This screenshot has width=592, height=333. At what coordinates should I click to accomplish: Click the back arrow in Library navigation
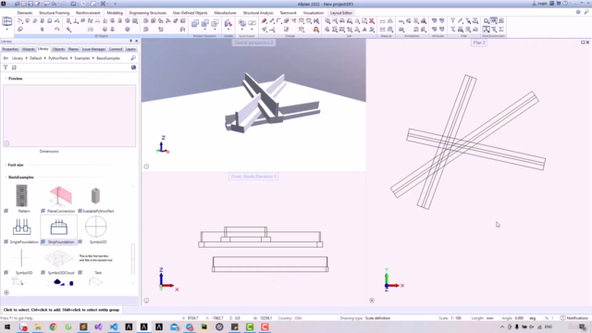(x=6, y=58)
